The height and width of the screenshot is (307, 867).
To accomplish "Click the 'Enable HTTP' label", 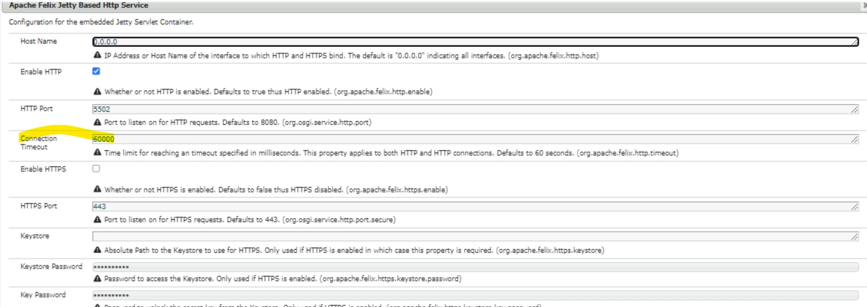I will coord(41,72).
